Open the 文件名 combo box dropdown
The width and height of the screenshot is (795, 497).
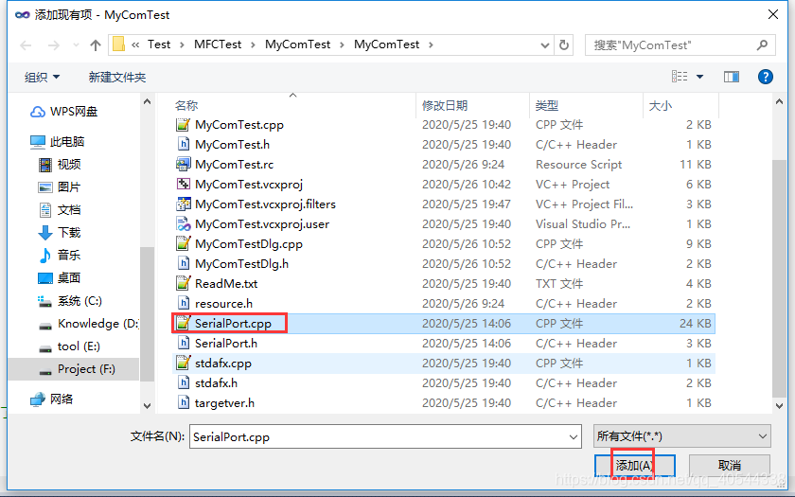[573, 436]
